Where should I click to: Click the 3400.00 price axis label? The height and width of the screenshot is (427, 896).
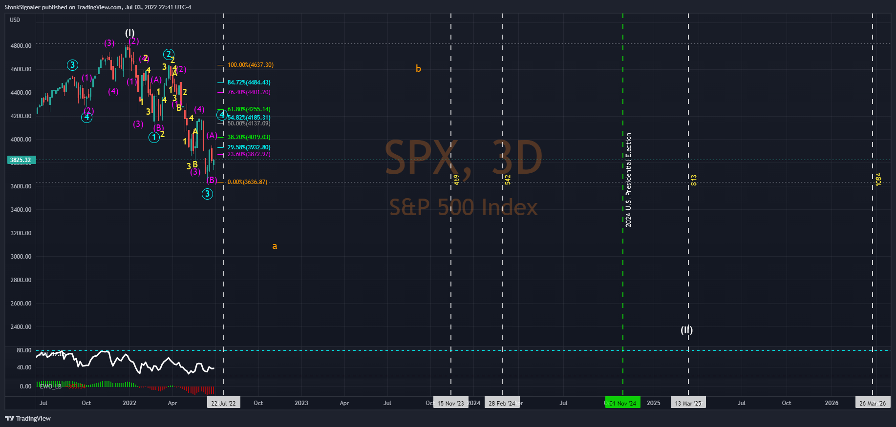point(21,210)
